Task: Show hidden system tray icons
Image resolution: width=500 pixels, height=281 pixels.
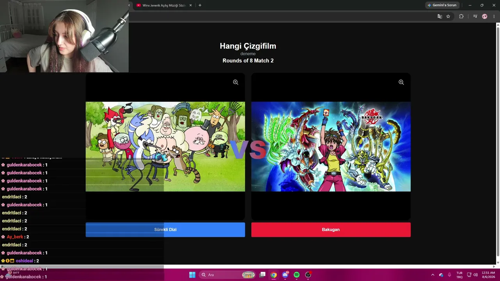Action: point(432,275)
